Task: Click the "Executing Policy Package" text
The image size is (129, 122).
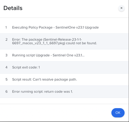Action: pyautogui.click(x=32, y=27)
